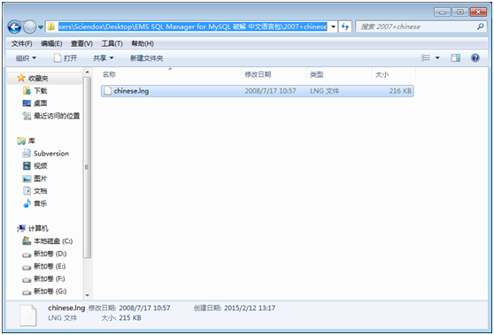Go back with the Back arrow button
Viewport: 494px width, 335px height.
pyautogui.click(x=14, y=27)
